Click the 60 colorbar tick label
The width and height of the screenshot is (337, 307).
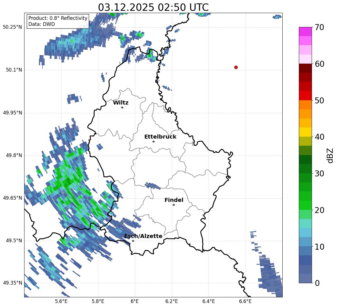click(319, 64)
